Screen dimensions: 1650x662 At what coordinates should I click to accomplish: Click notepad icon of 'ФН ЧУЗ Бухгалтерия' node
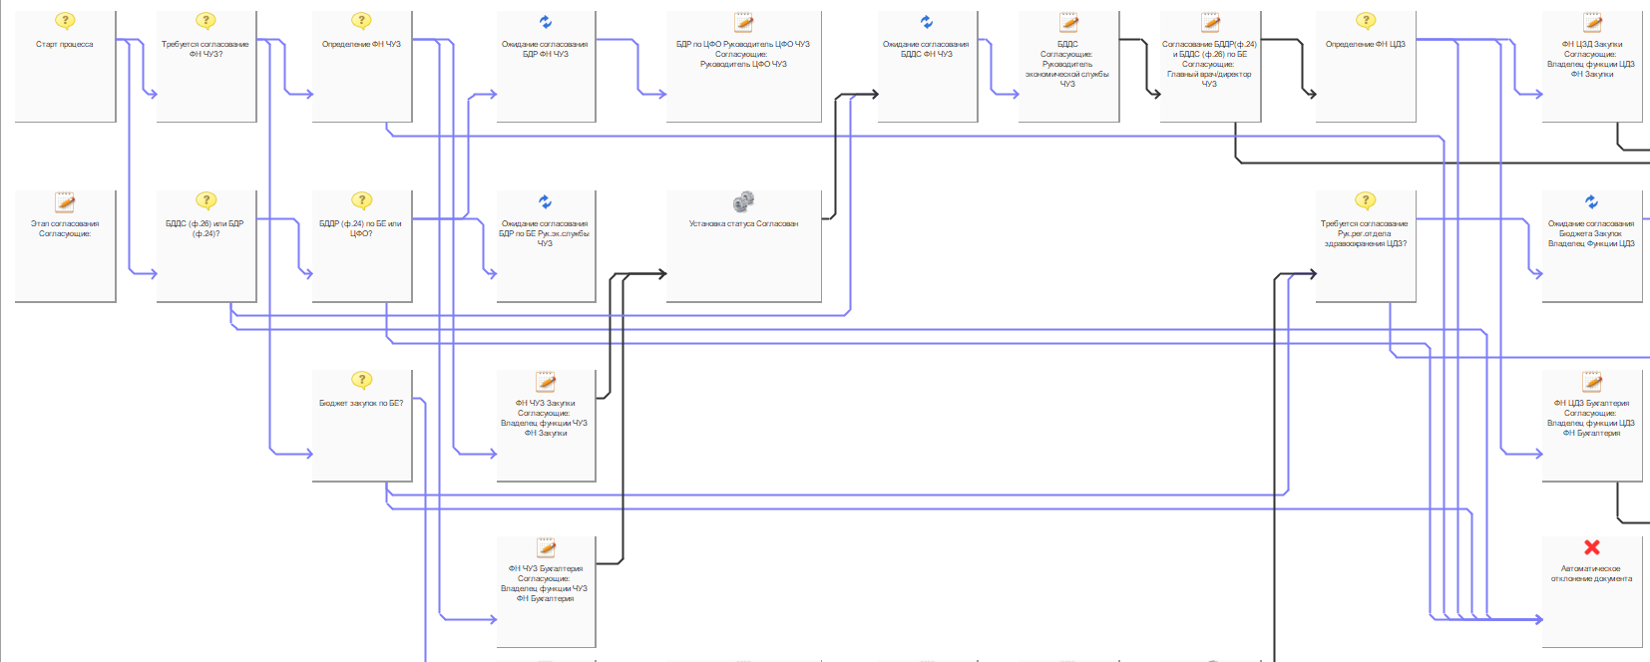[546, 547]
